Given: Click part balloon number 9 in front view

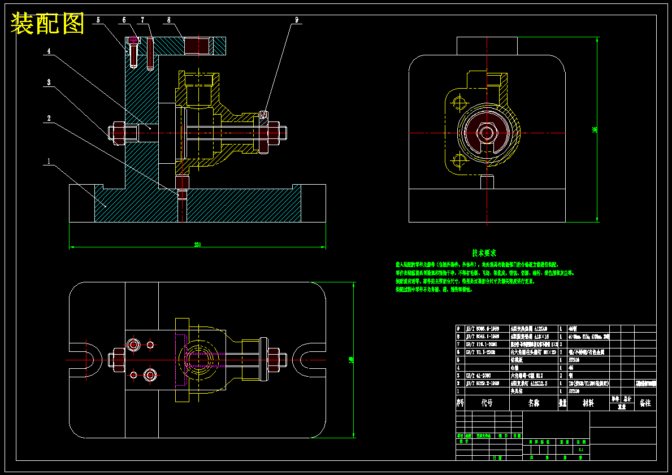Looking at the screenshot, I should pos(297,20).
